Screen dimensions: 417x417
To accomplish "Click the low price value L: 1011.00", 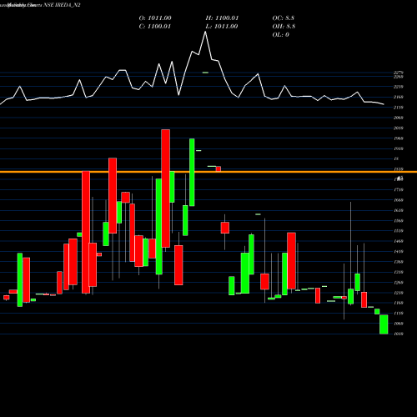I will [x=222, y=27].
